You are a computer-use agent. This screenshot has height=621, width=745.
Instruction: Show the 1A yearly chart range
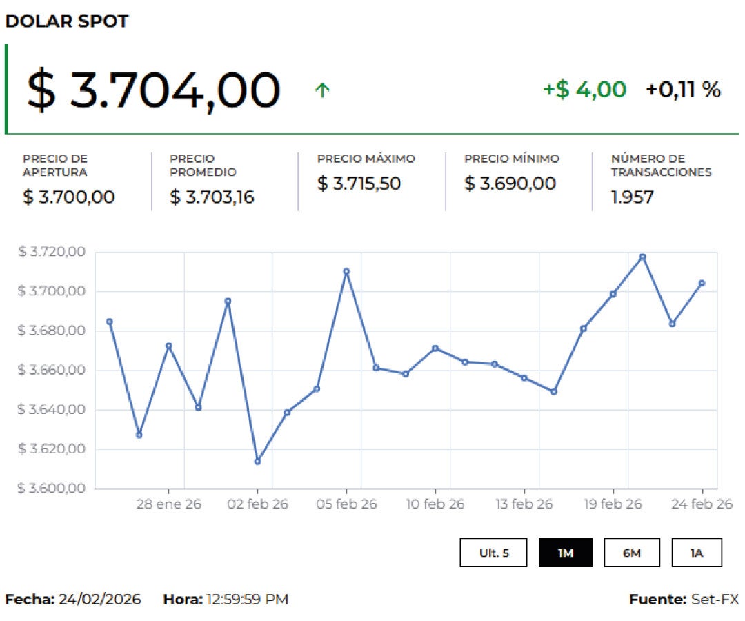click(697, 553)
